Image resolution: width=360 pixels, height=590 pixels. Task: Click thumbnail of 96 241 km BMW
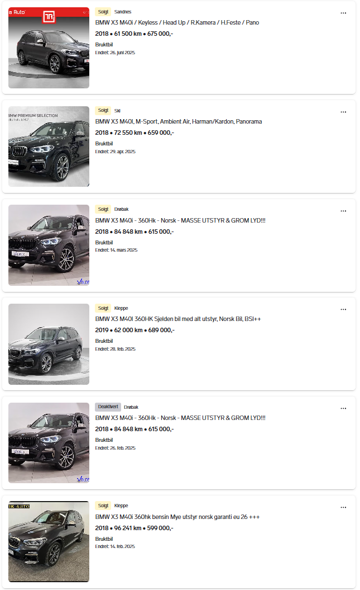pos(49,542)
